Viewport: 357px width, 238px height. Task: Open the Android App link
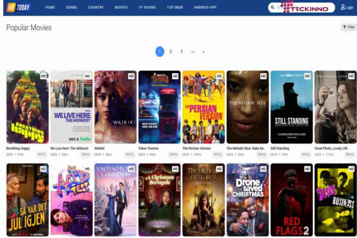pyautogui.click(x=205, y=7)
